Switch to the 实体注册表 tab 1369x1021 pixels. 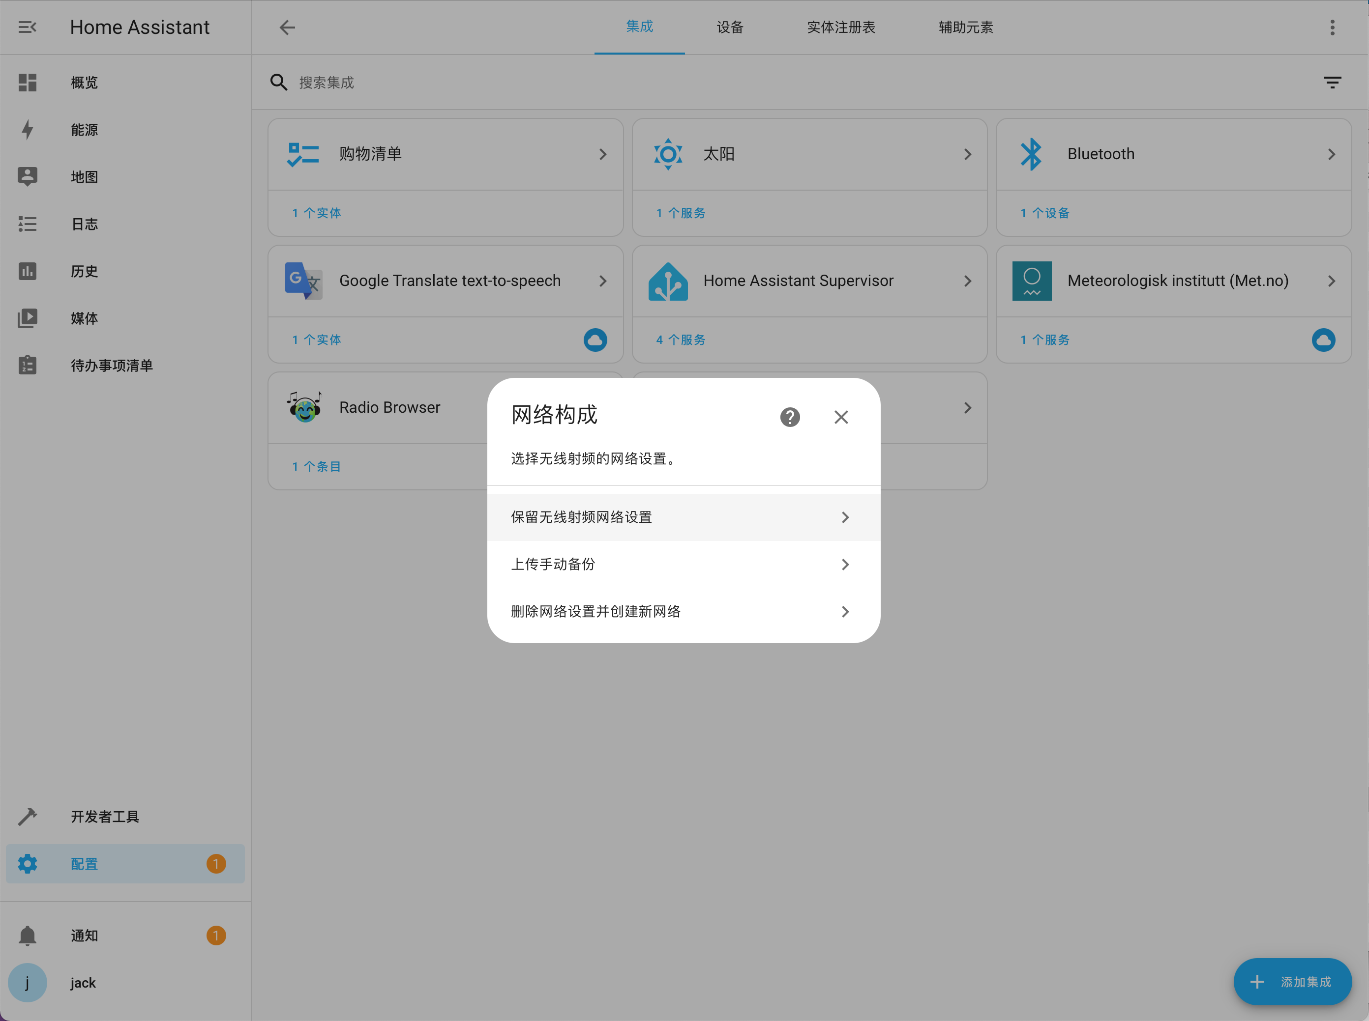click(841, 27)
